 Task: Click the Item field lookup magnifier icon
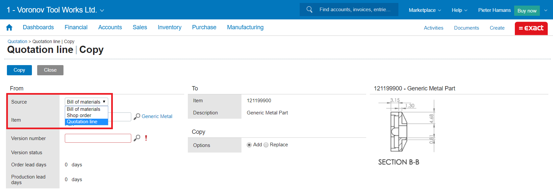[x=137, y=116]
